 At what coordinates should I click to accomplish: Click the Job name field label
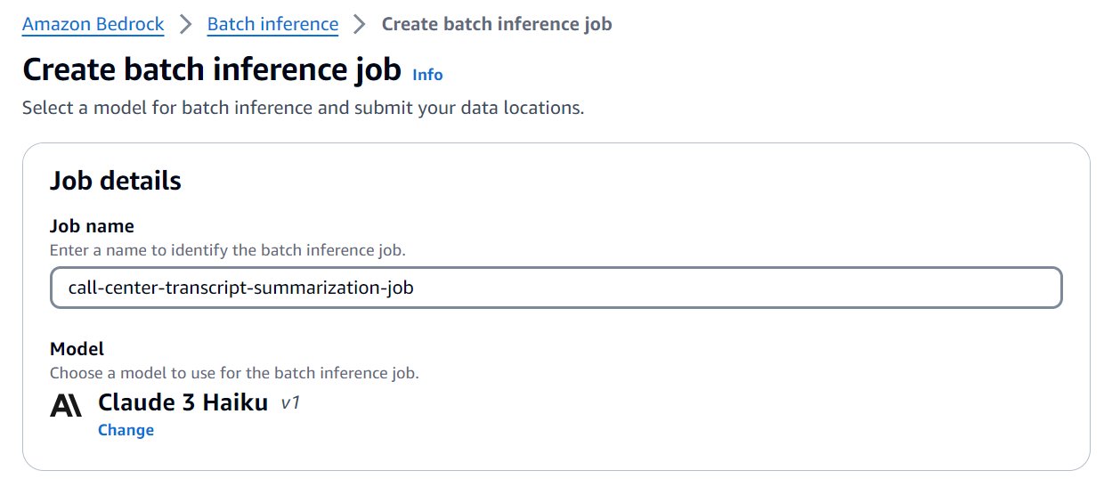click(x=92, y=226)
